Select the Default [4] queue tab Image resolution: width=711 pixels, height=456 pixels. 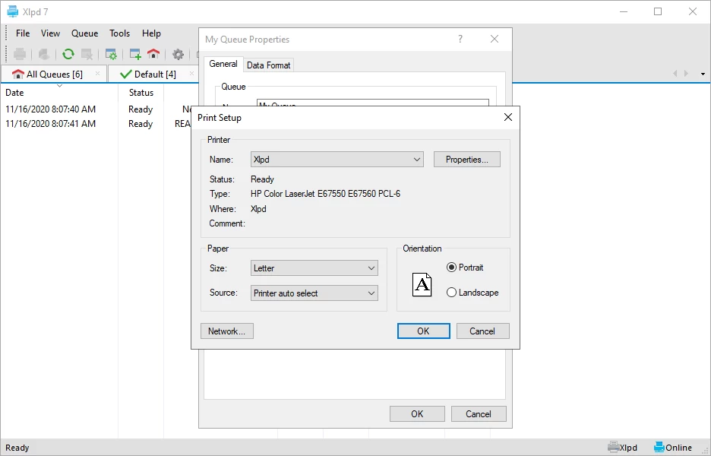[x=149, y=74]
